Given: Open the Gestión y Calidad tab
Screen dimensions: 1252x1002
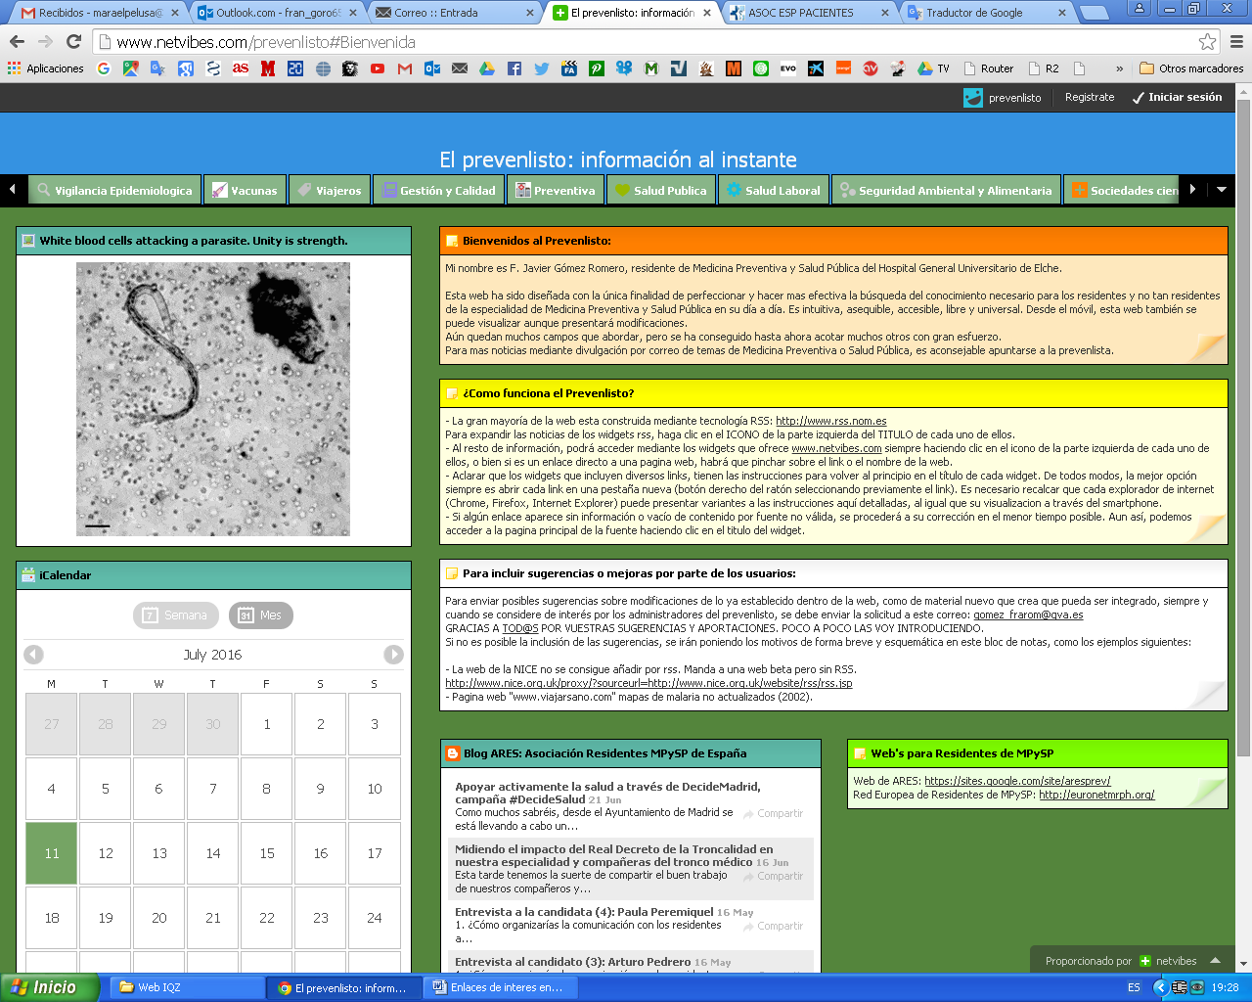Looking at the screenshot, I should (438, 190).
